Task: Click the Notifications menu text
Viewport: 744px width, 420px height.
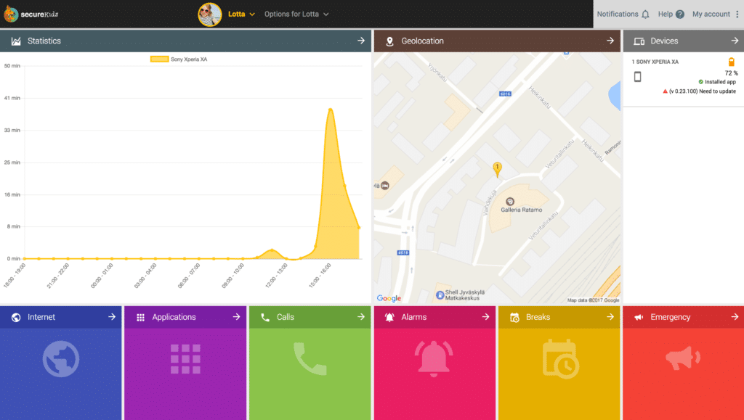Action: click(618, 15)
